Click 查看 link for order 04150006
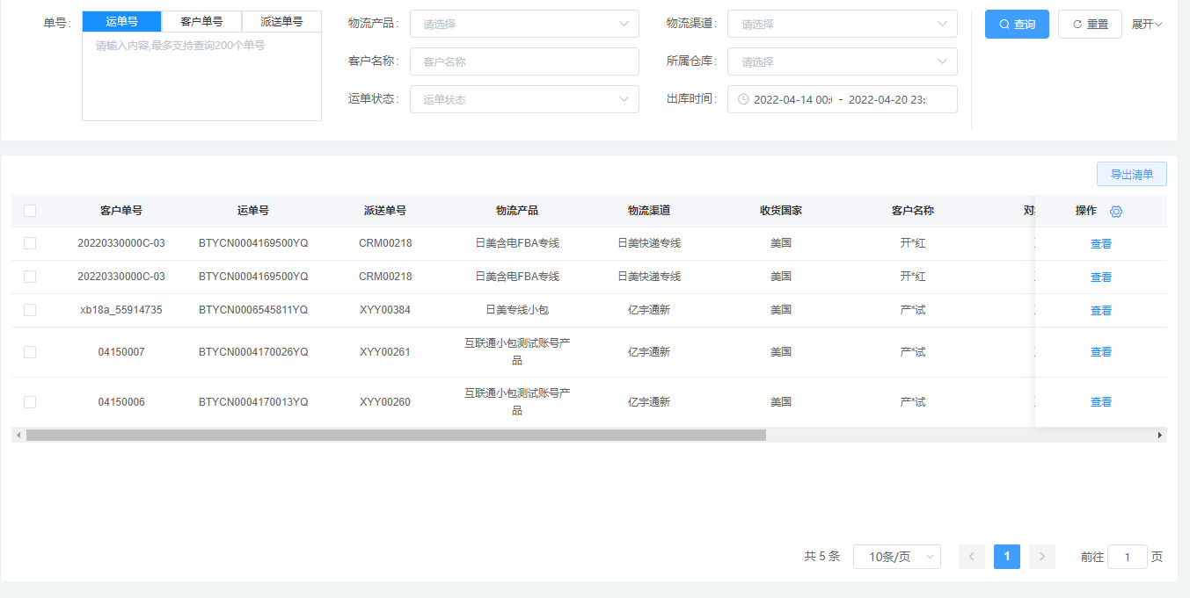 [x=1100, y=402]
